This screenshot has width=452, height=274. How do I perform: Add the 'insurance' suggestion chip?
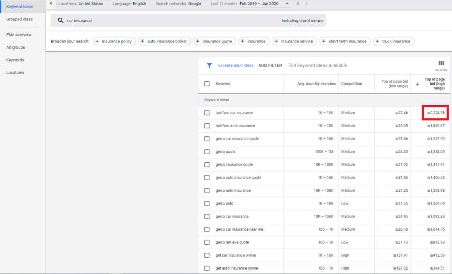pyautogui.click(x=254, y=41)
